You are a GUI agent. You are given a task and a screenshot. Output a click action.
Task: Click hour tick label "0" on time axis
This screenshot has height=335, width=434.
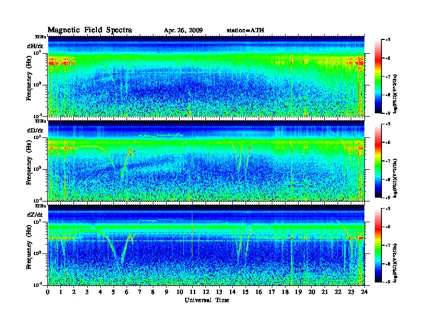point(48,292)
